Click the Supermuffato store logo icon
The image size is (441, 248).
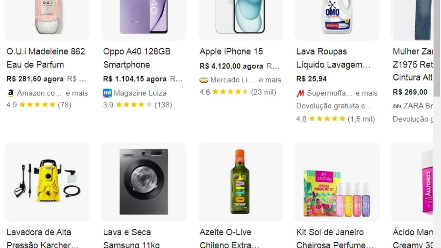pos(300,93)
